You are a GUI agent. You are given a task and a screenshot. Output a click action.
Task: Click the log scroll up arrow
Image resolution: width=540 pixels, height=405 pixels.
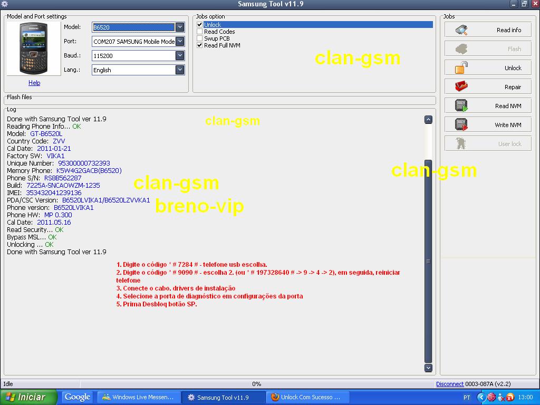click(x=428, y=120)
